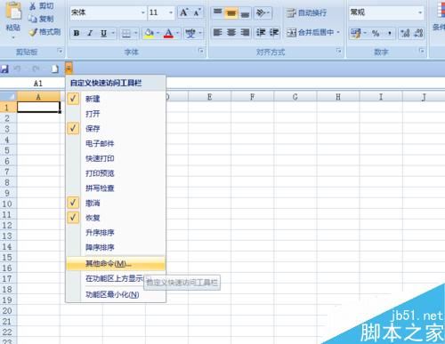The image size is (445, 344).
Task: Align cell text right
Action: pyautogui.click(x=245, y=32)
